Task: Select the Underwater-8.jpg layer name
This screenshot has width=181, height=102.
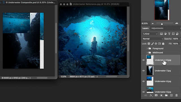Action: (163, 81)
